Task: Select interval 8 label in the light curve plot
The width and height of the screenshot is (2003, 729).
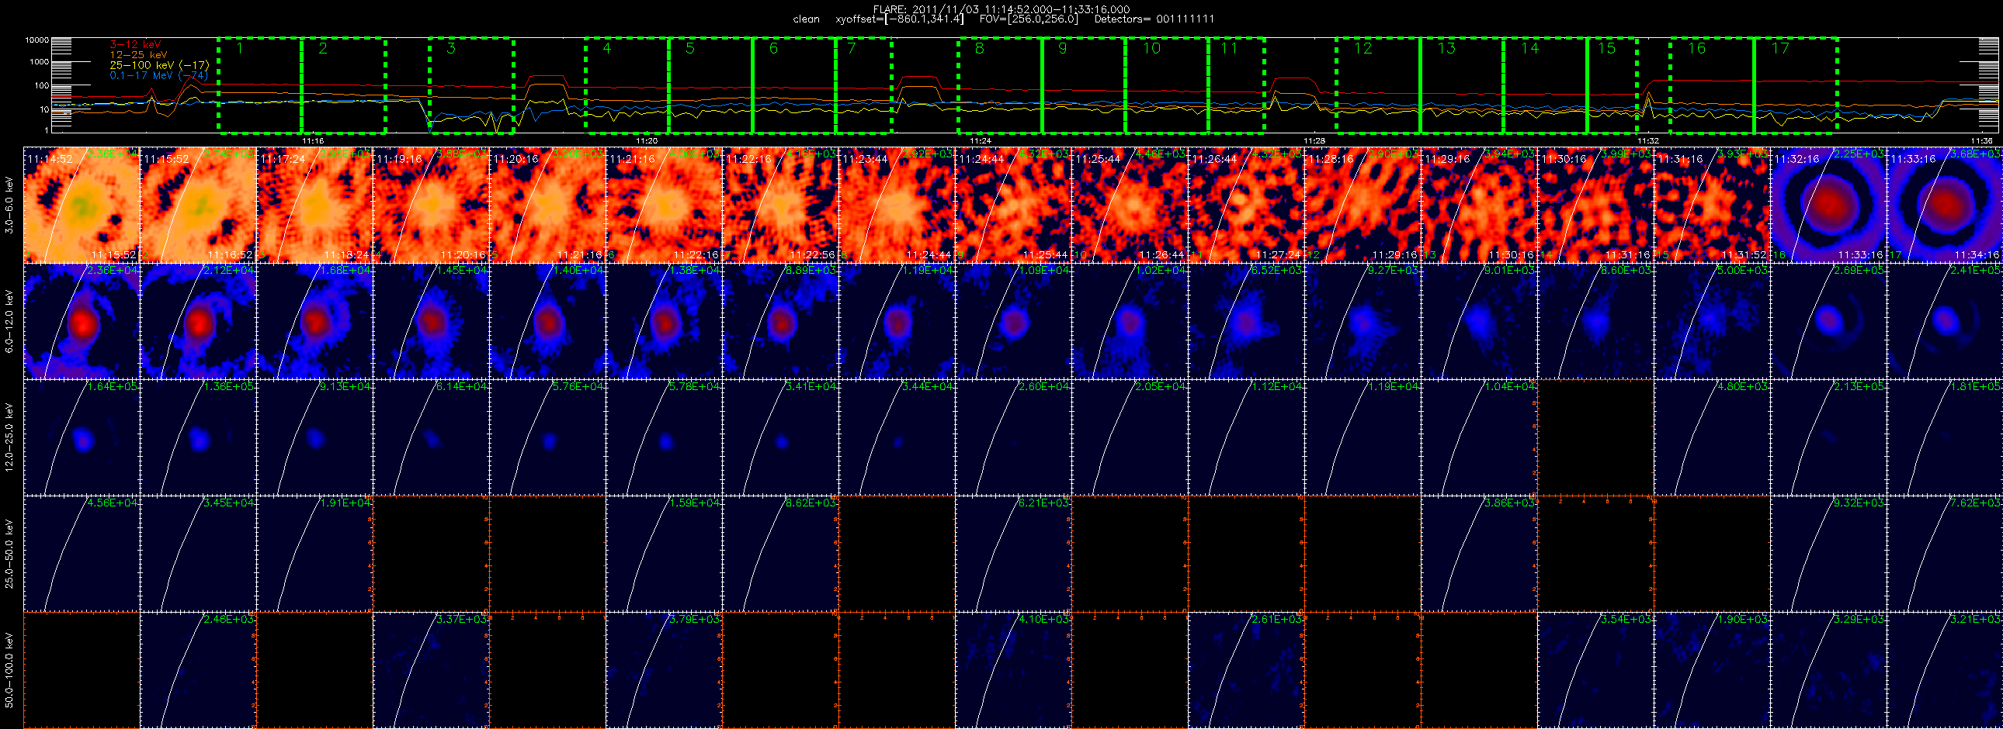Action: 979,49
